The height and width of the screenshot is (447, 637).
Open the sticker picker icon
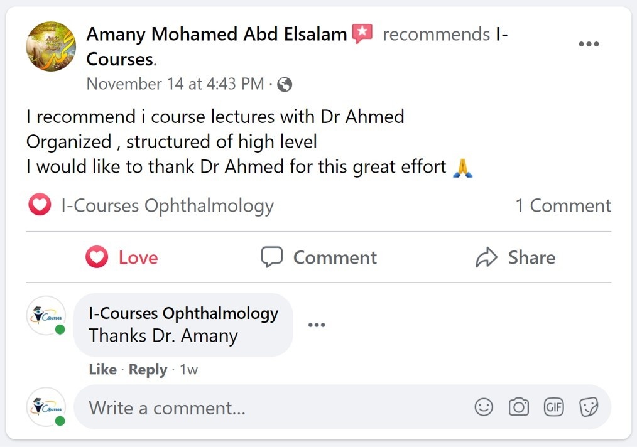[x=589, y=407]
